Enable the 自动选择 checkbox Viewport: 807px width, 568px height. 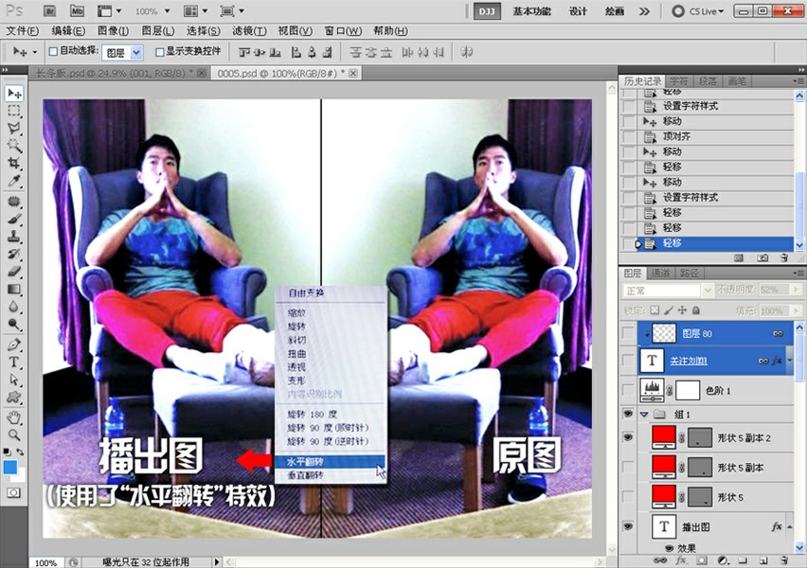tap(54, 52)
